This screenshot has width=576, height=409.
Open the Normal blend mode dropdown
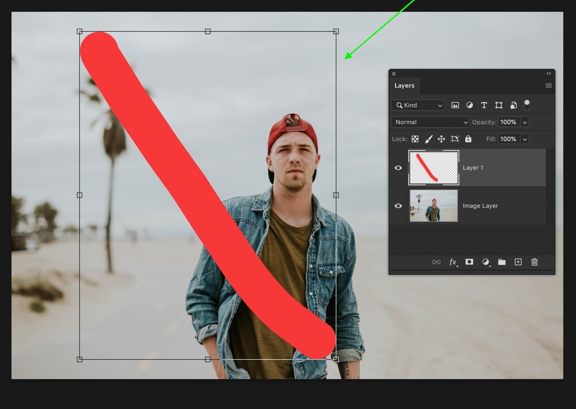point(430,122)
